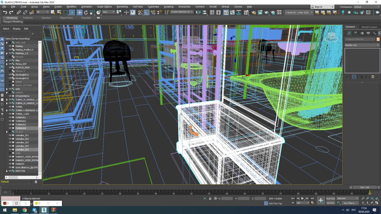Click the Selection Lock toggle in status bar
The image size is (381, 214).
click(210, 198)
